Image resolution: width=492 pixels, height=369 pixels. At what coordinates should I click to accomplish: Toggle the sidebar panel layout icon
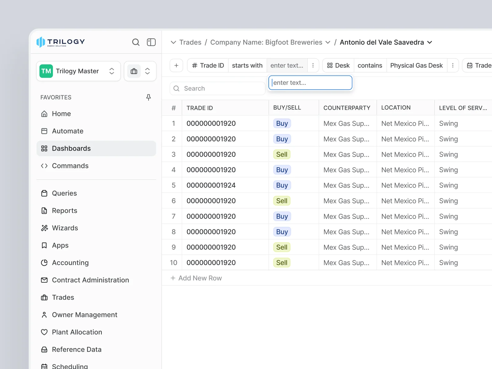click(151, 42)
